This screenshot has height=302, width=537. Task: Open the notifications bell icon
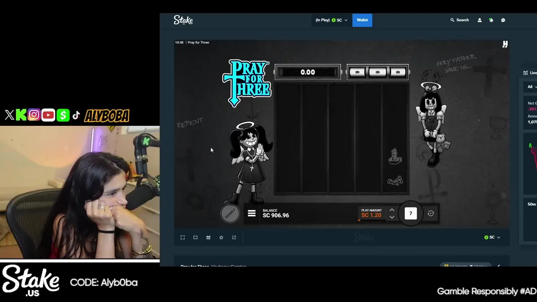[x=491, y=20]
